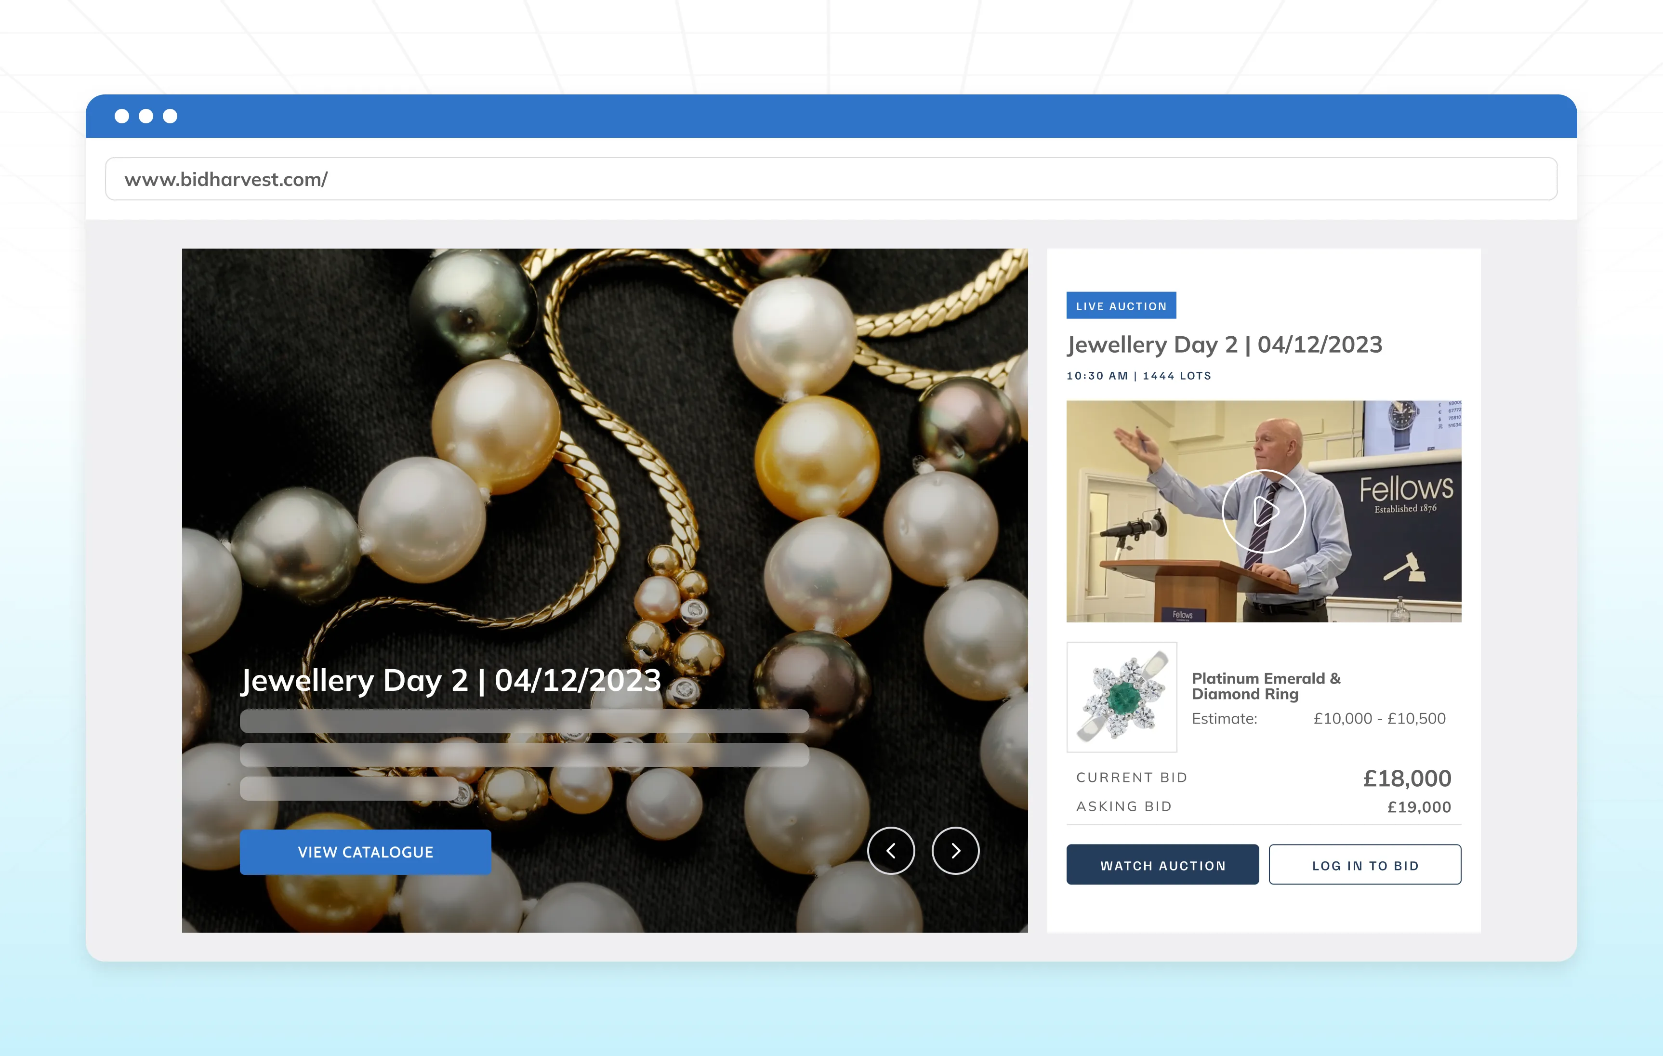This screenshot has height=1056, width=1663.
Task: Click the Live Auction badge
Action: pos(1121,305)
